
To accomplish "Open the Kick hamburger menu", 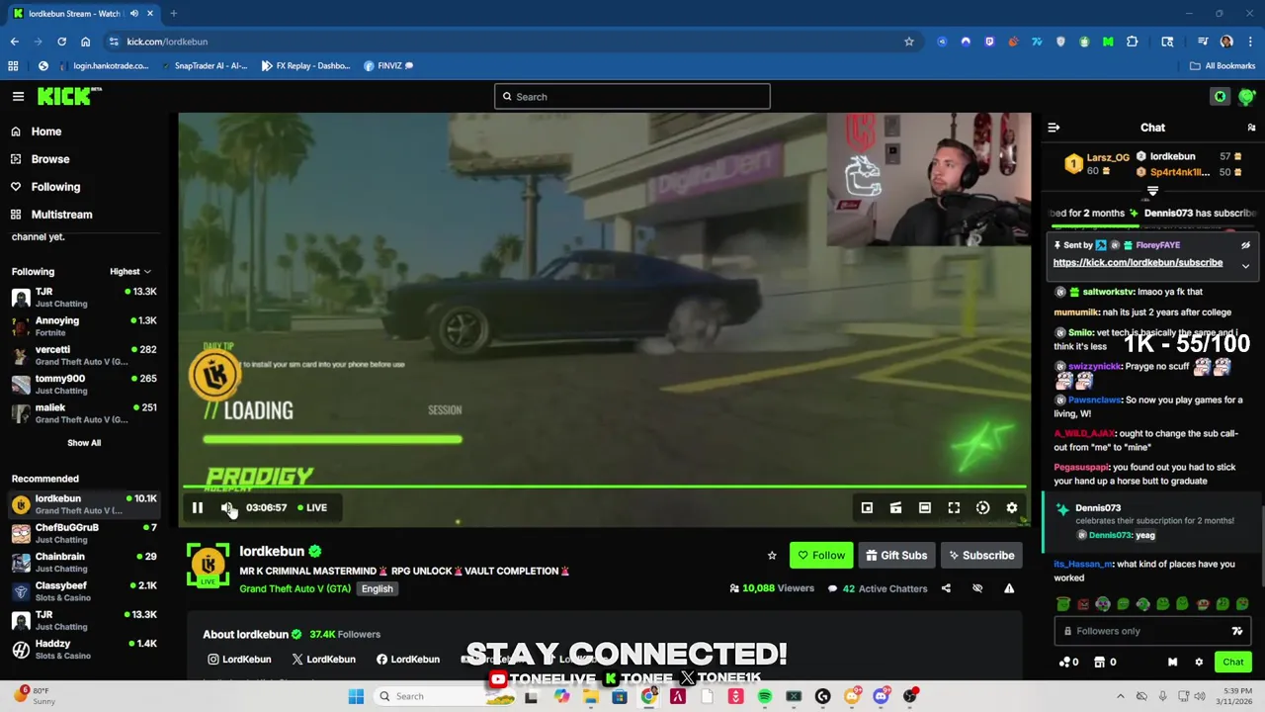I will [x=18, y=96].
